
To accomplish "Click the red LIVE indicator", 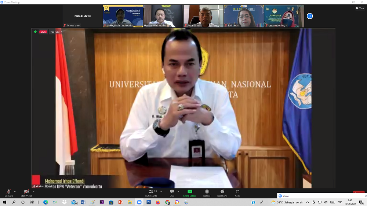I will pyautogui.click(x=43, y=32).
